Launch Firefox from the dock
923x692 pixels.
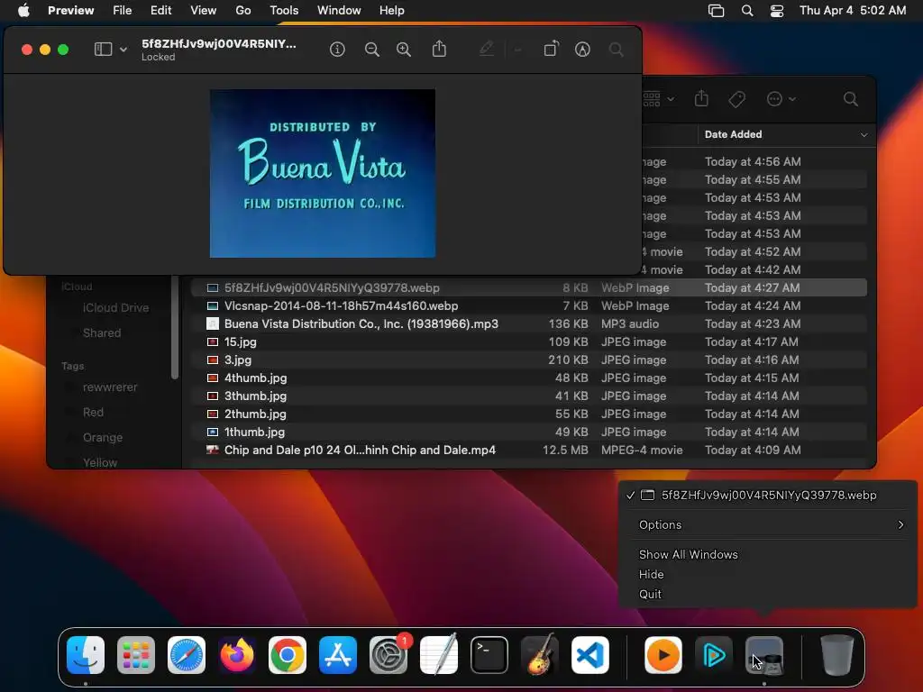pos(237,655)
